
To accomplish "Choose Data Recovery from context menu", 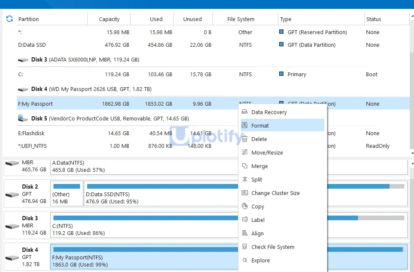I will (x=283, y=112).
